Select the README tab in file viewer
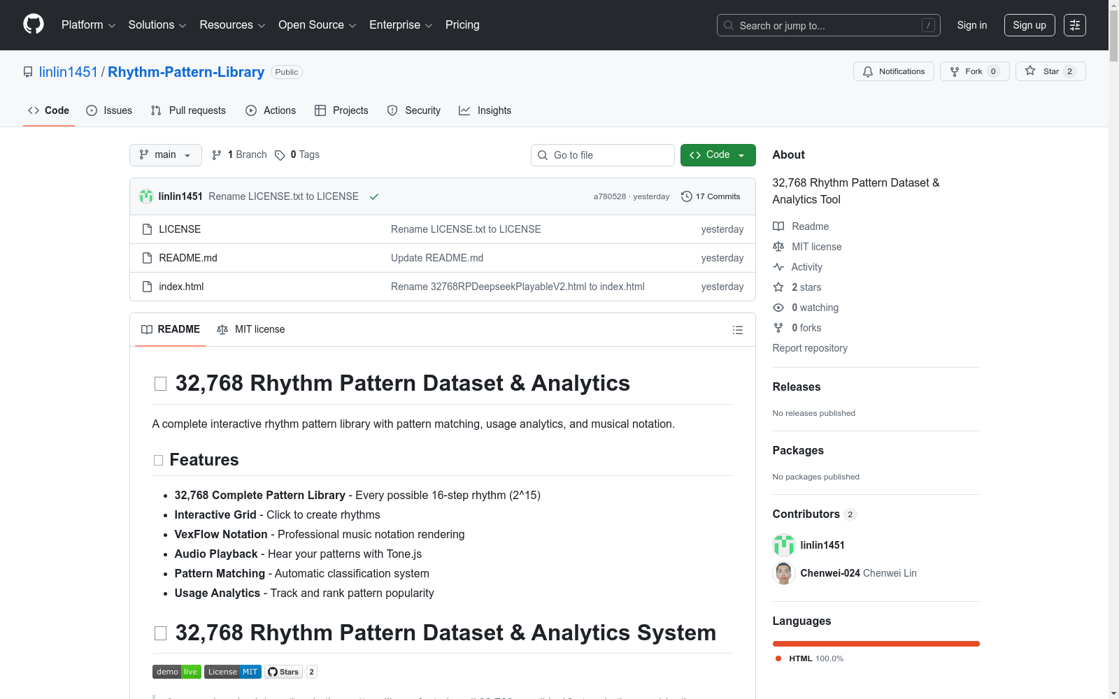Screen dimensions: 1119x699 [x=171, y=329]
